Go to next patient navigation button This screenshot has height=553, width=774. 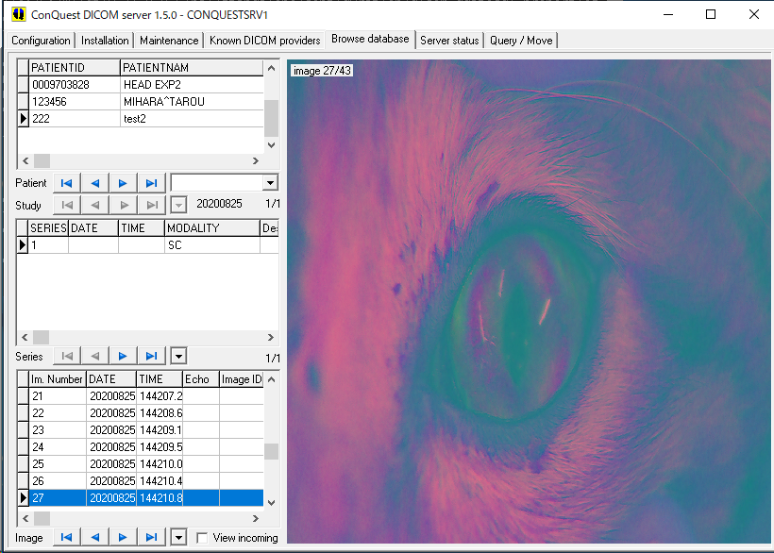(x=123, y=183)
